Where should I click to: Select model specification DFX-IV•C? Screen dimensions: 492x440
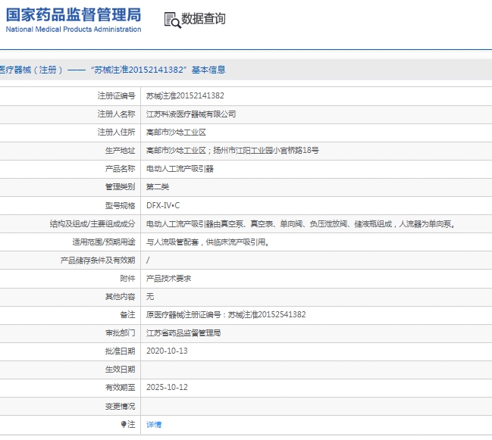coord(163,205)
